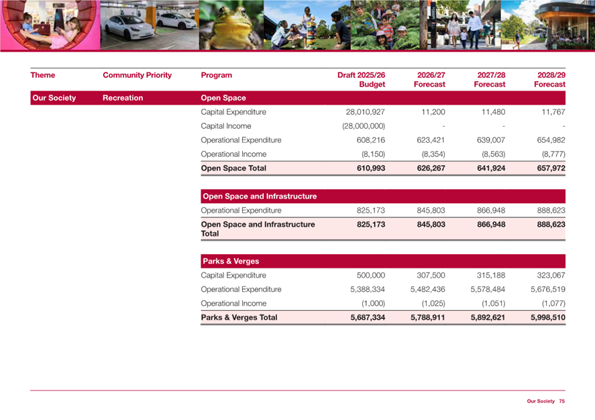Click the children stacking colorful blocks photo
595x420 pixels.
[307, 25]
